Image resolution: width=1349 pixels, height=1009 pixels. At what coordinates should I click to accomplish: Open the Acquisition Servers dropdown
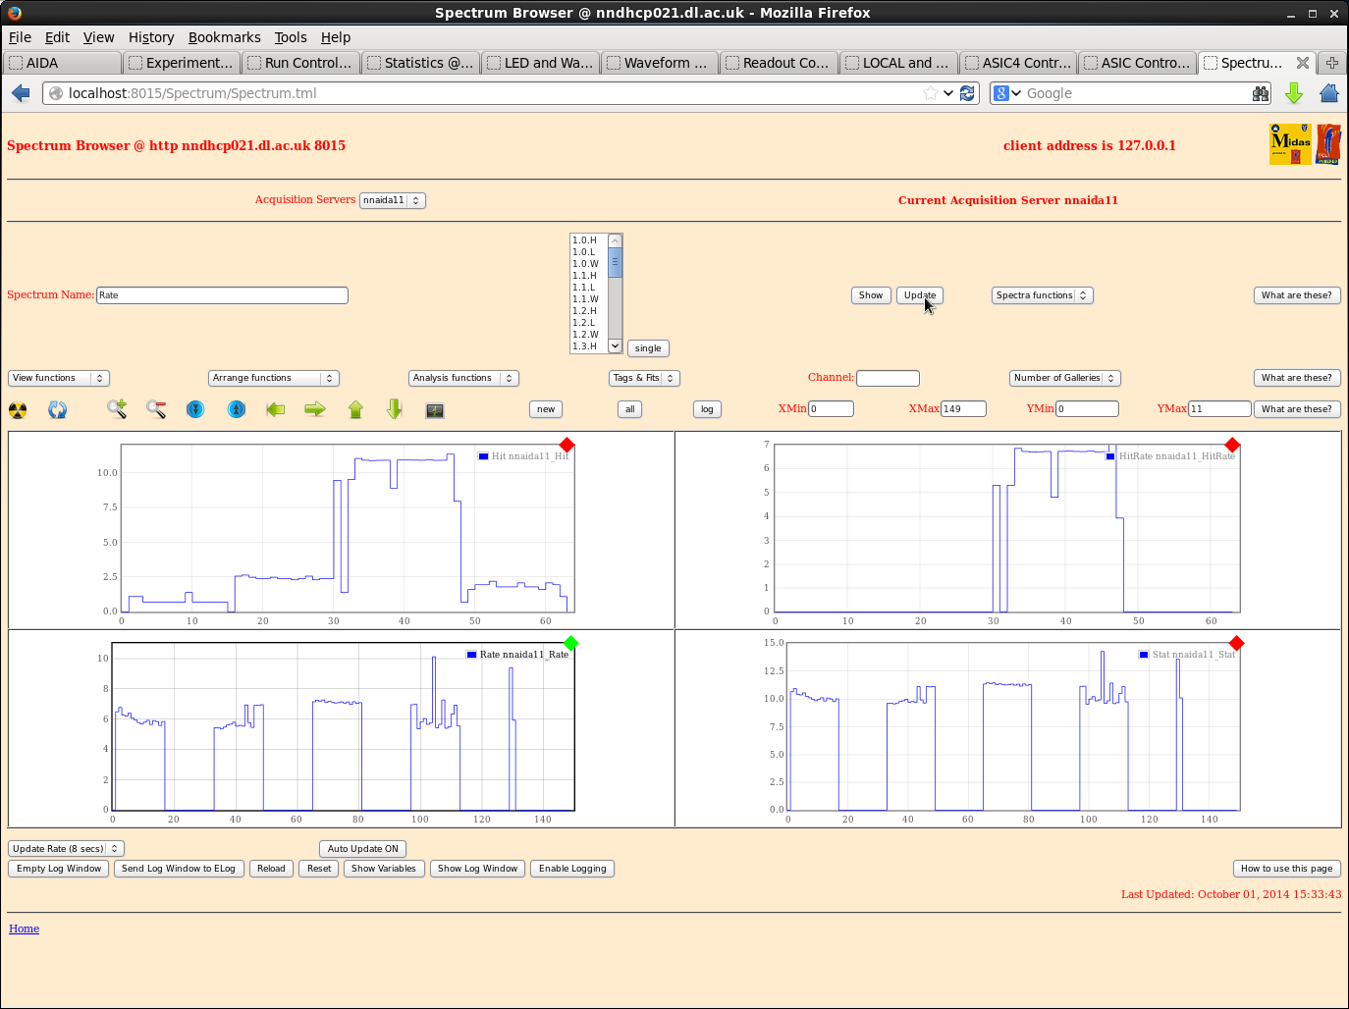[392, 200]
